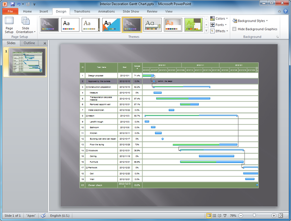
Task: Switch to the Outline pane tab
Action: click(x=29, y=43)
